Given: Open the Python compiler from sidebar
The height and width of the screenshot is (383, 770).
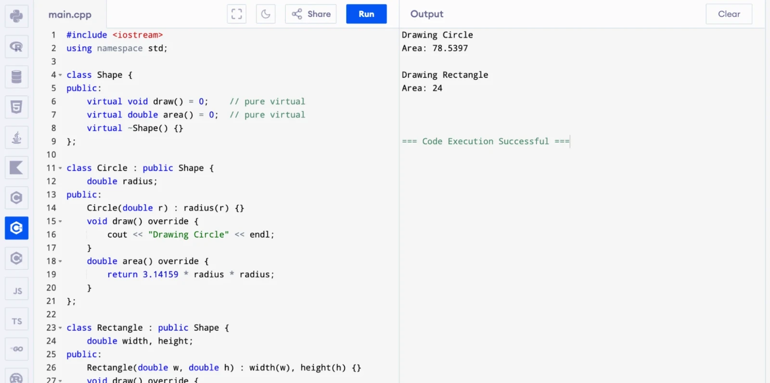Looking at the screenshot, I should pyautogui.click(x=16, y=16).
